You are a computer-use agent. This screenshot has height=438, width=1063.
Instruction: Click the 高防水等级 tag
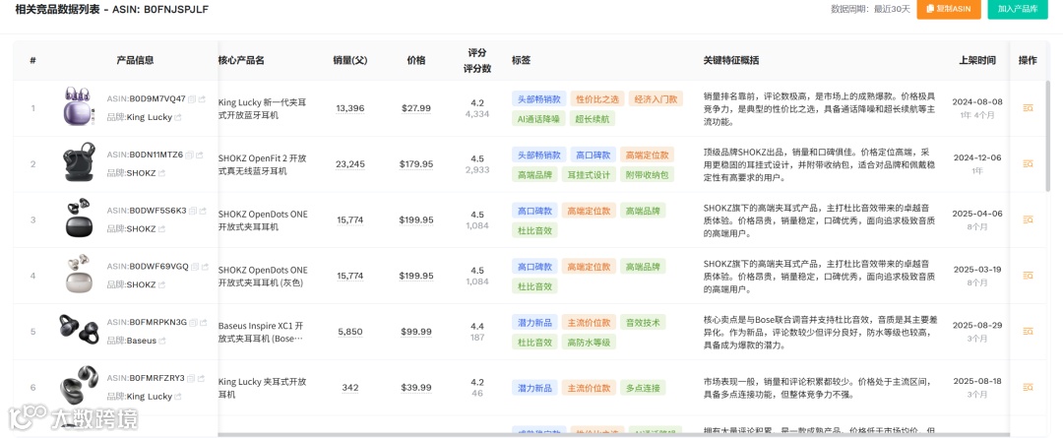(588, 343)
